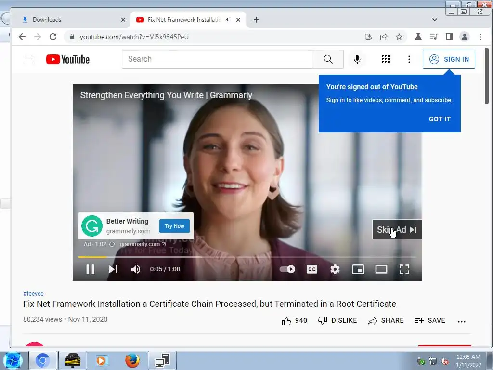The width and height of the screenshot is (493, 370).
Task: Click the browser forward arrow
Action: tap(38, 37)
